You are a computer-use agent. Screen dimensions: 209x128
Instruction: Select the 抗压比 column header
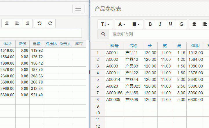51,44
